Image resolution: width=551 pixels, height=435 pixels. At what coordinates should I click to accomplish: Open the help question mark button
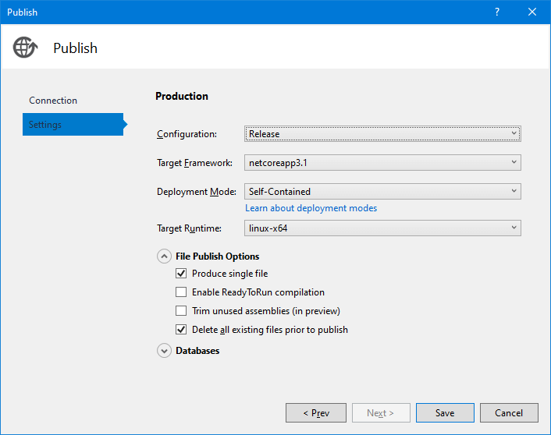tap(497, 12)
